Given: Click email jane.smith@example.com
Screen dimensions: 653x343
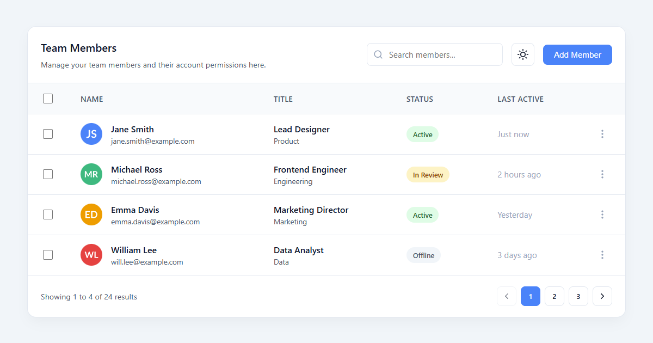Looking at the screenshot, I should pyautogui.click(x=153, y=141).
